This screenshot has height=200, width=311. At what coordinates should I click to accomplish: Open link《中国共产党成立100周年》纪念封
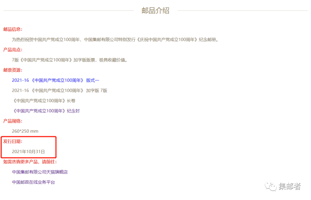tap(46, 111)
